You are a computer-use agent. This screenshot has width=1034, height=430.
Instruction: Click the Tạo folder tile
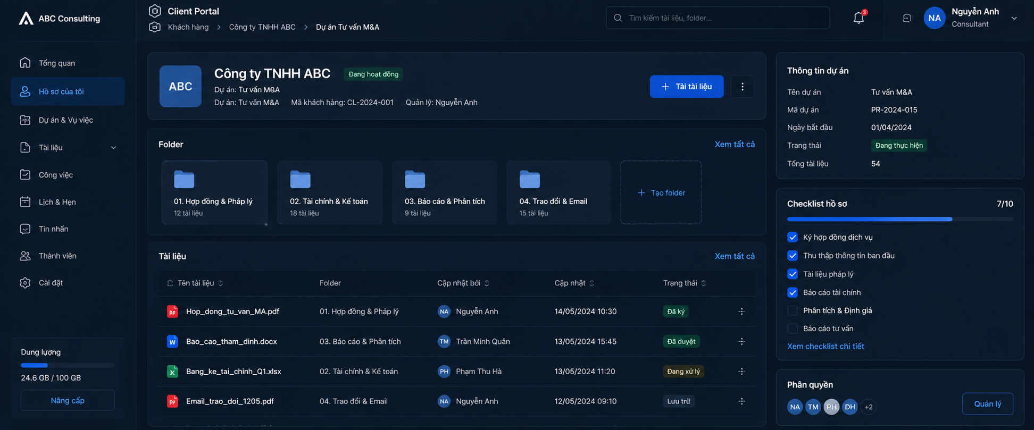[661, 192]
